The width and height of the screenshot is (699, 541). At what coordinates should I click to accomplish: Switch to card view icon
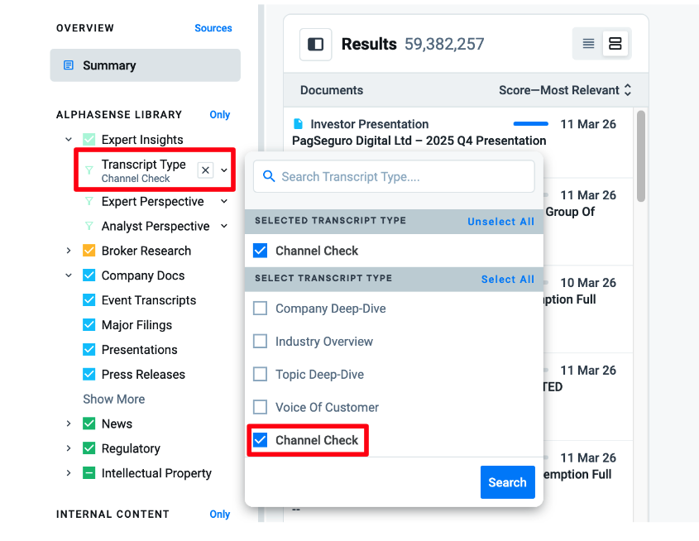615,43
